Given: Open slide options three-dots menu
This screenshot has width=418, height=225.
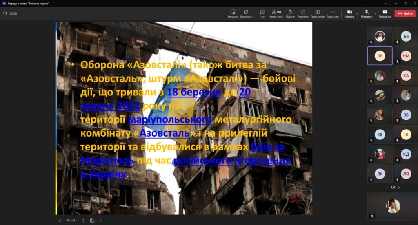Looking at the screenshot, I should 101,221.
